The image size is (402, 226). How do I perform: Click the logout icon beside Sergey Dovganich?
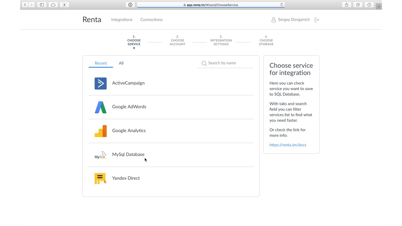click(x=317, y=20)
